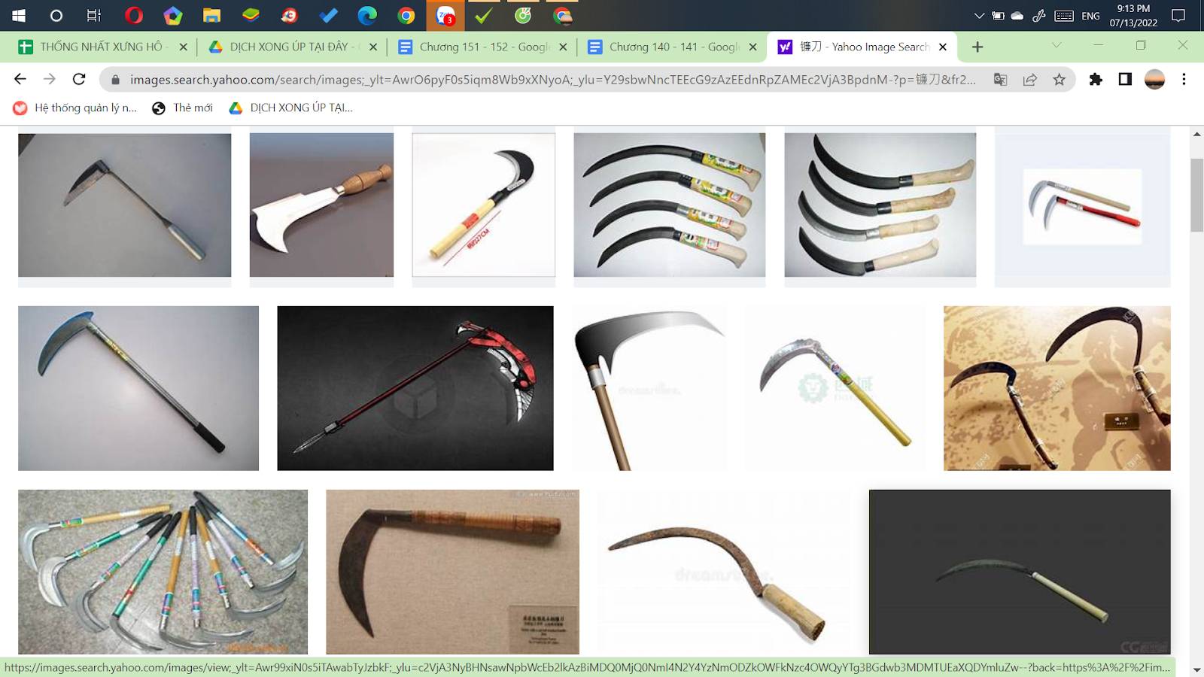Switch ENG input language
The height and width of the screenshot is (677, 1204).
click(x=1090, y=16)
